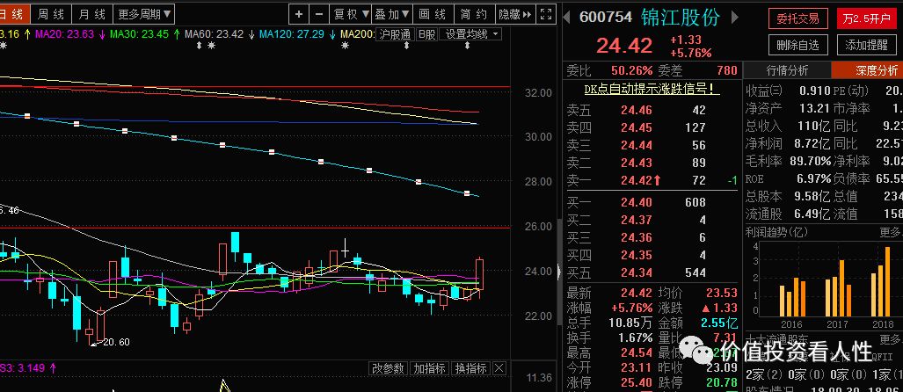Switch to 日线 daily chart tab

[x=12, y=14]
